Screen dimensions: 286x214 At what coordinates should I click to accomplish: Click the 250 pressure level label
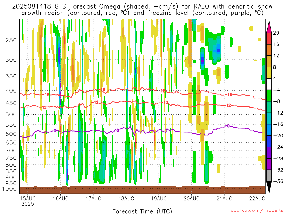11,40
